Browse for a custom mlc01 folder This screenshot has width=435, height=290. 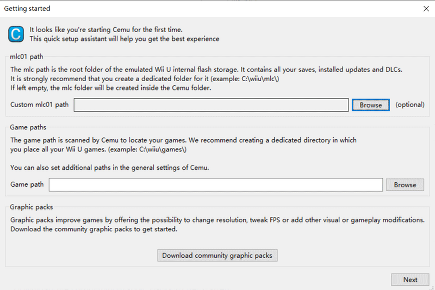pos(370,105)
